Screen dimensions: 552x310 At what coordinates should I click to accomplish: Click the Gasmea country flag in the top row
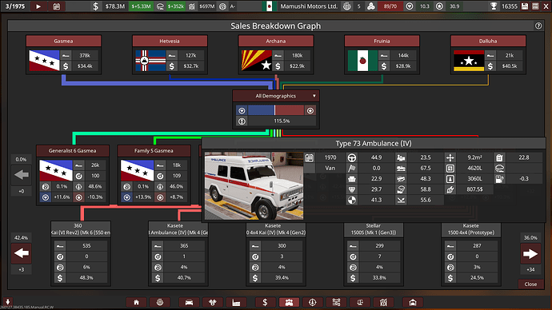click(x=44, y=61)
